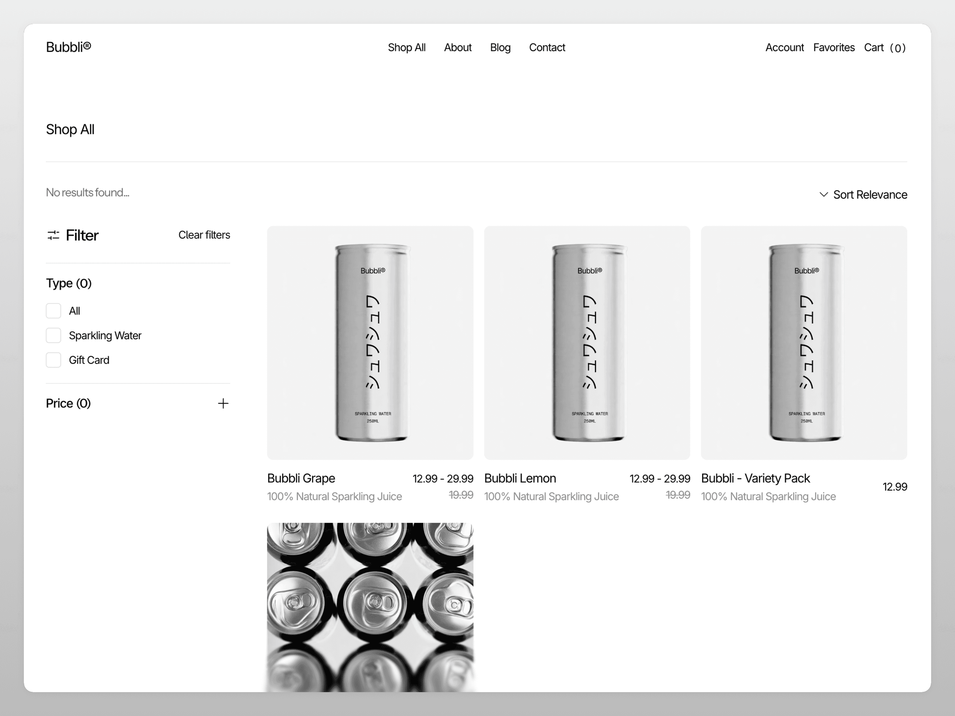The image size is (955, 716).
Task: Enable the Gift Card checkbox
Action: click(x=53, y=360)
